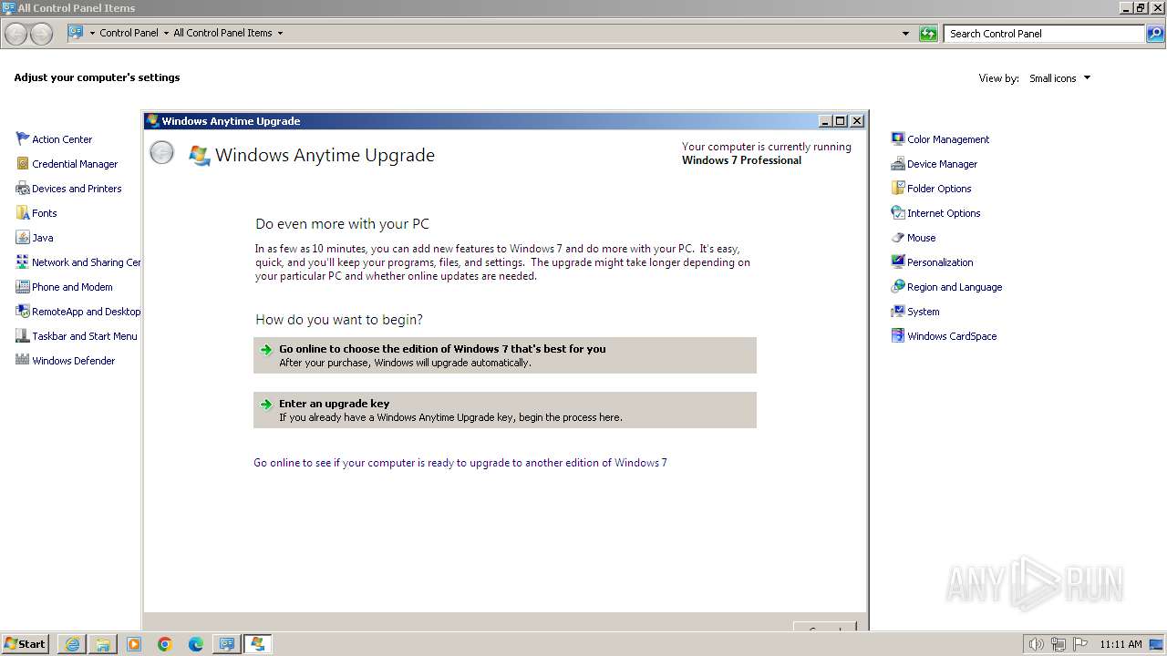Screen dimensions: 1167x656
Task: Open Color Management icon
Action: [898, 138]
